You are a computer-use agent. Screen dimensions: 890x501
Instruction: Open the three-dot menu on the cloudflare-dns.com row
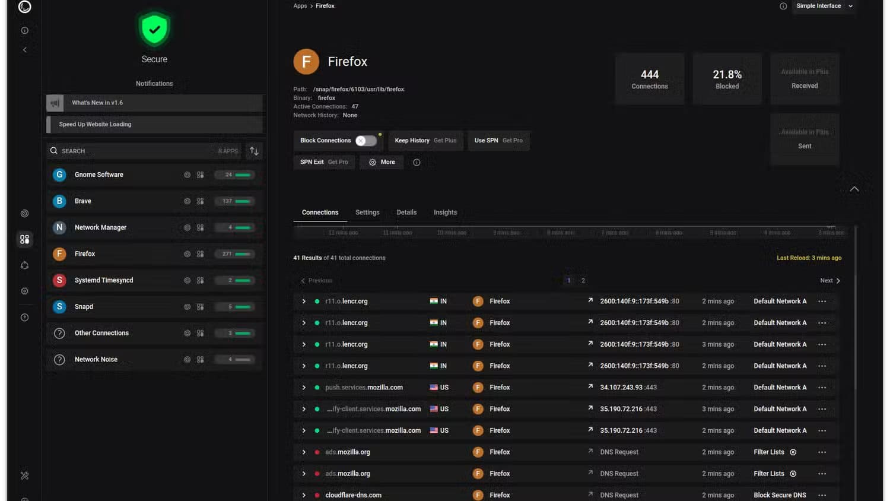822,495
